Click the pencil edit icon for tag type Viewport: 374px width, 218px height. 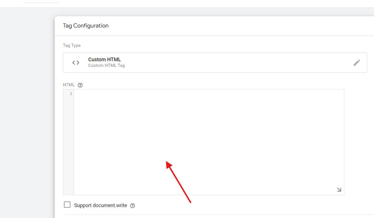click(357, 63)
